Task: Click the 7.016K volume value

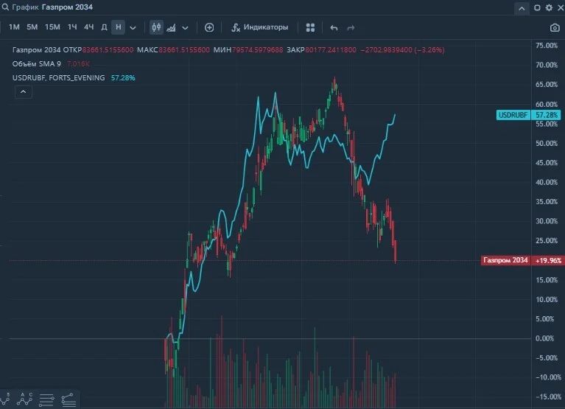Action: [78, 64]
